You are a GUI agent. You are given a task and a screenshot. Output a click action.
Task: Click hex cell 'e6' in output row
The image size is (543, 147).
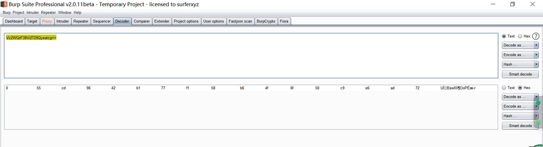coord(367,88)
